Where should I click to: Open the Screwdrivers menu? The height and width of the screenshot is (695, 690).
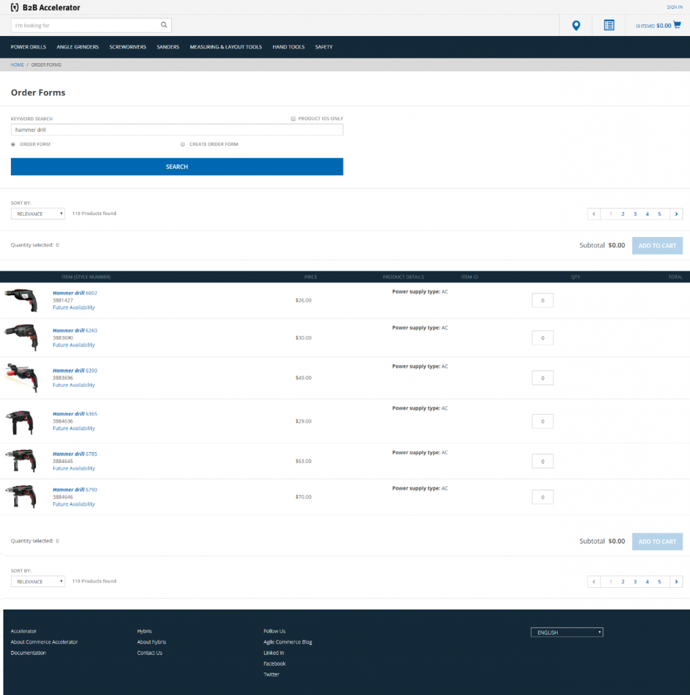pos(128,47)
